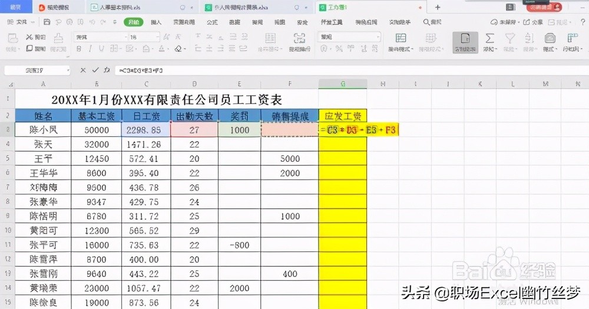Toggle Underline formatting
The image size is (589, 309).
101,49
